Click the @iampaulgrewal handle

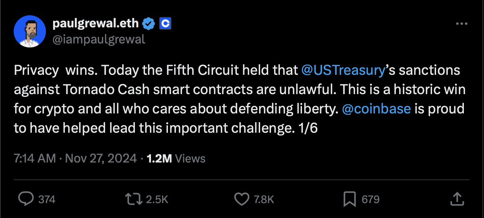[99, 39]
